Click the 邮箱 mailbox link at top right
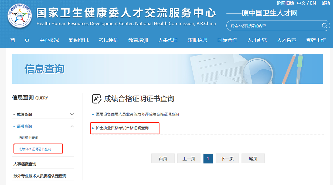The height and width of the screenshot is (185, 333). point(325,3)
